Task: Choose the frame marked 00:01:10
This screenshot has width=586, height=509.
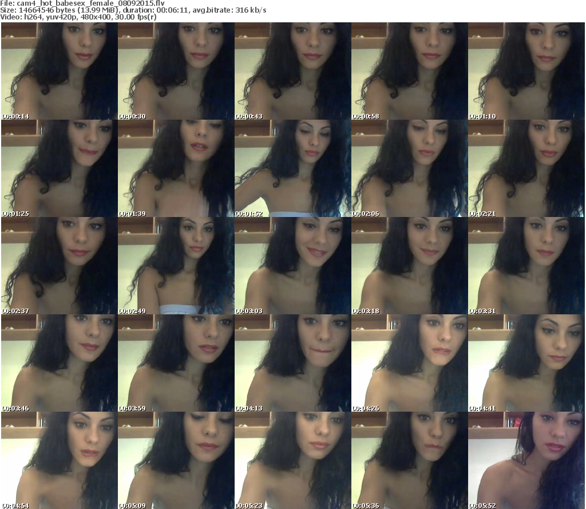Action: [x=526, y=71]
